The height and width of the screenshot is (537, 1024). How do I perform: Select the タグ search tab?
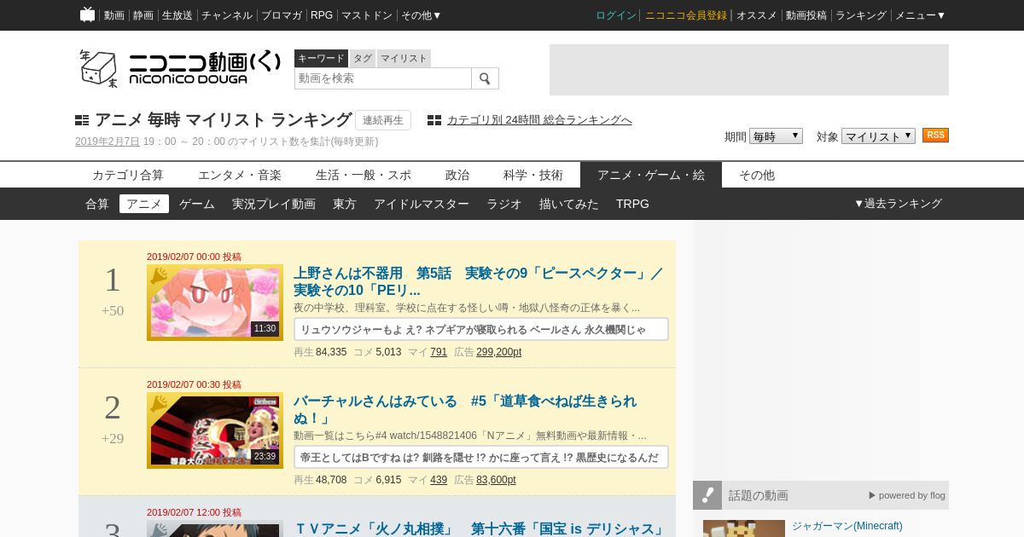[363, 58]
